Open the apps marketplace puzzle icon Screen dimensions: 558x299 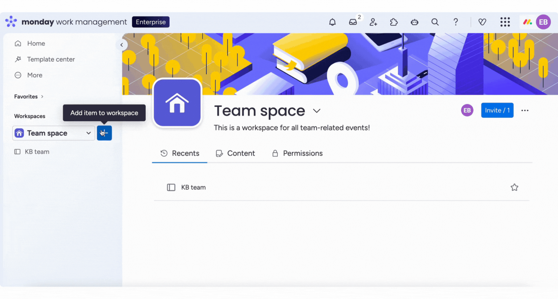click(x=394, y=22)
